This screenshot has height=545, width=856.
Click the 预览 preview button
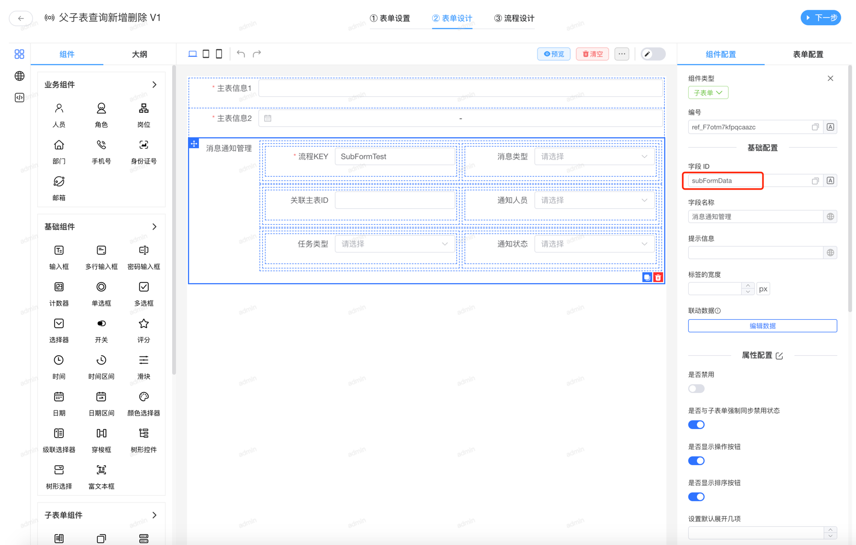tap(553, 54)
